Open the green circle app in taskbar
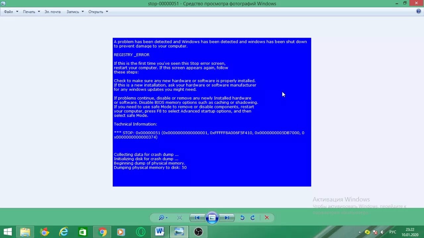 [x=140, y=232]
